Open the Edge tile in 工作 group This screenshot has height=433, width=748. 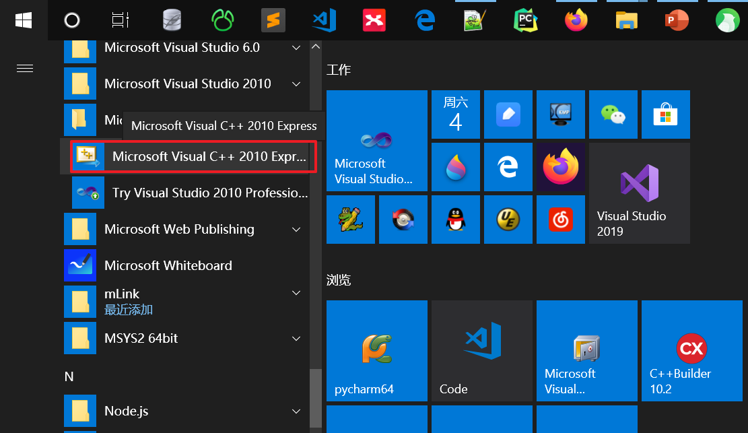click(508, 167)
